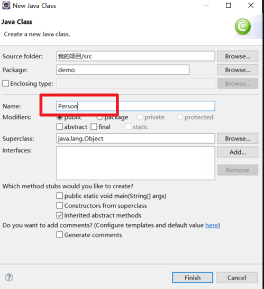Enable the Enclosing type checkbox
264x289 pixels.
pos(5,83)
